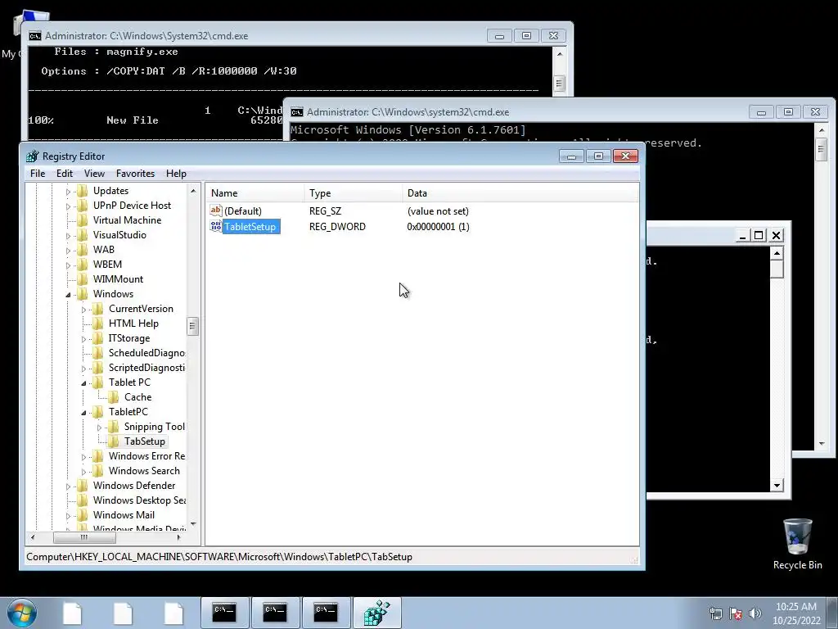The width and height of the screenshot is (838, 629).
Task: Click the Virtual Machine folder icon
Action: (83, 219)
